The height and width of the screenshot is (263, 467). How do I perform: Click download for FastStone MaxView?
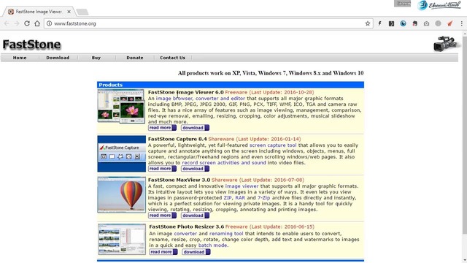tap(195, 216)
